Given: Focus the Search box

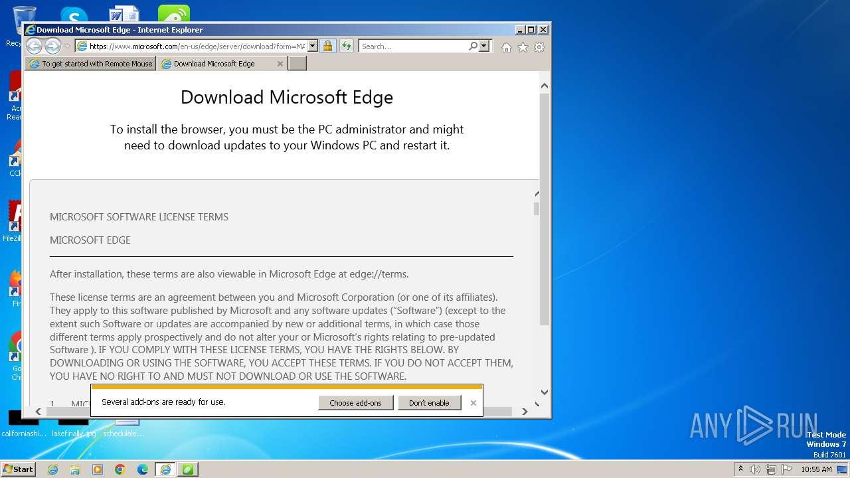Looking at the screenshot, I should [414, 46].
